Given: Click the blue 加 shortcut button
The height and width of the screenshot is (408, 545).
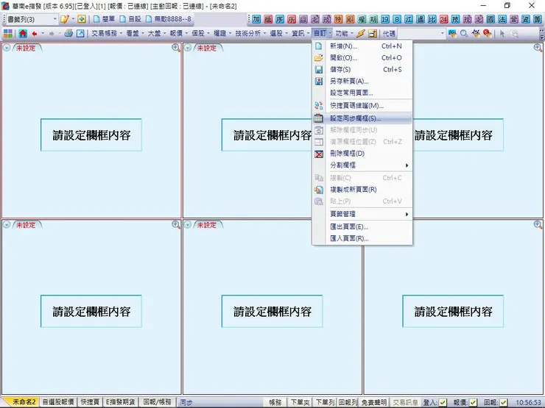Looking at the screenshot, I should pos(256,19).
